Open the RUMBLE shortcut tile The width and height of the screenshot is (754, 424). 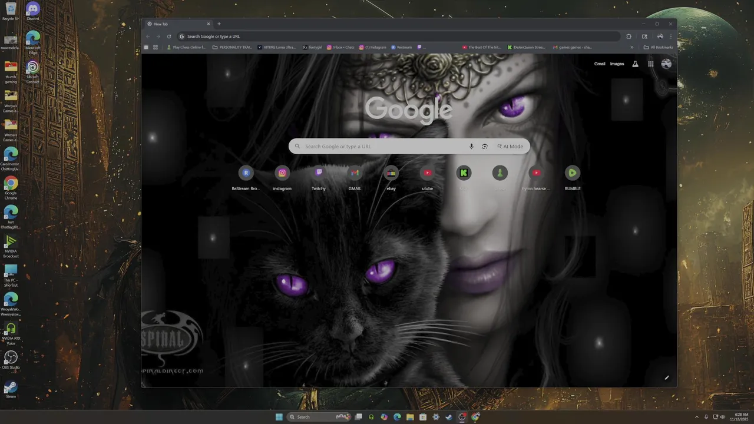[573, 178]
